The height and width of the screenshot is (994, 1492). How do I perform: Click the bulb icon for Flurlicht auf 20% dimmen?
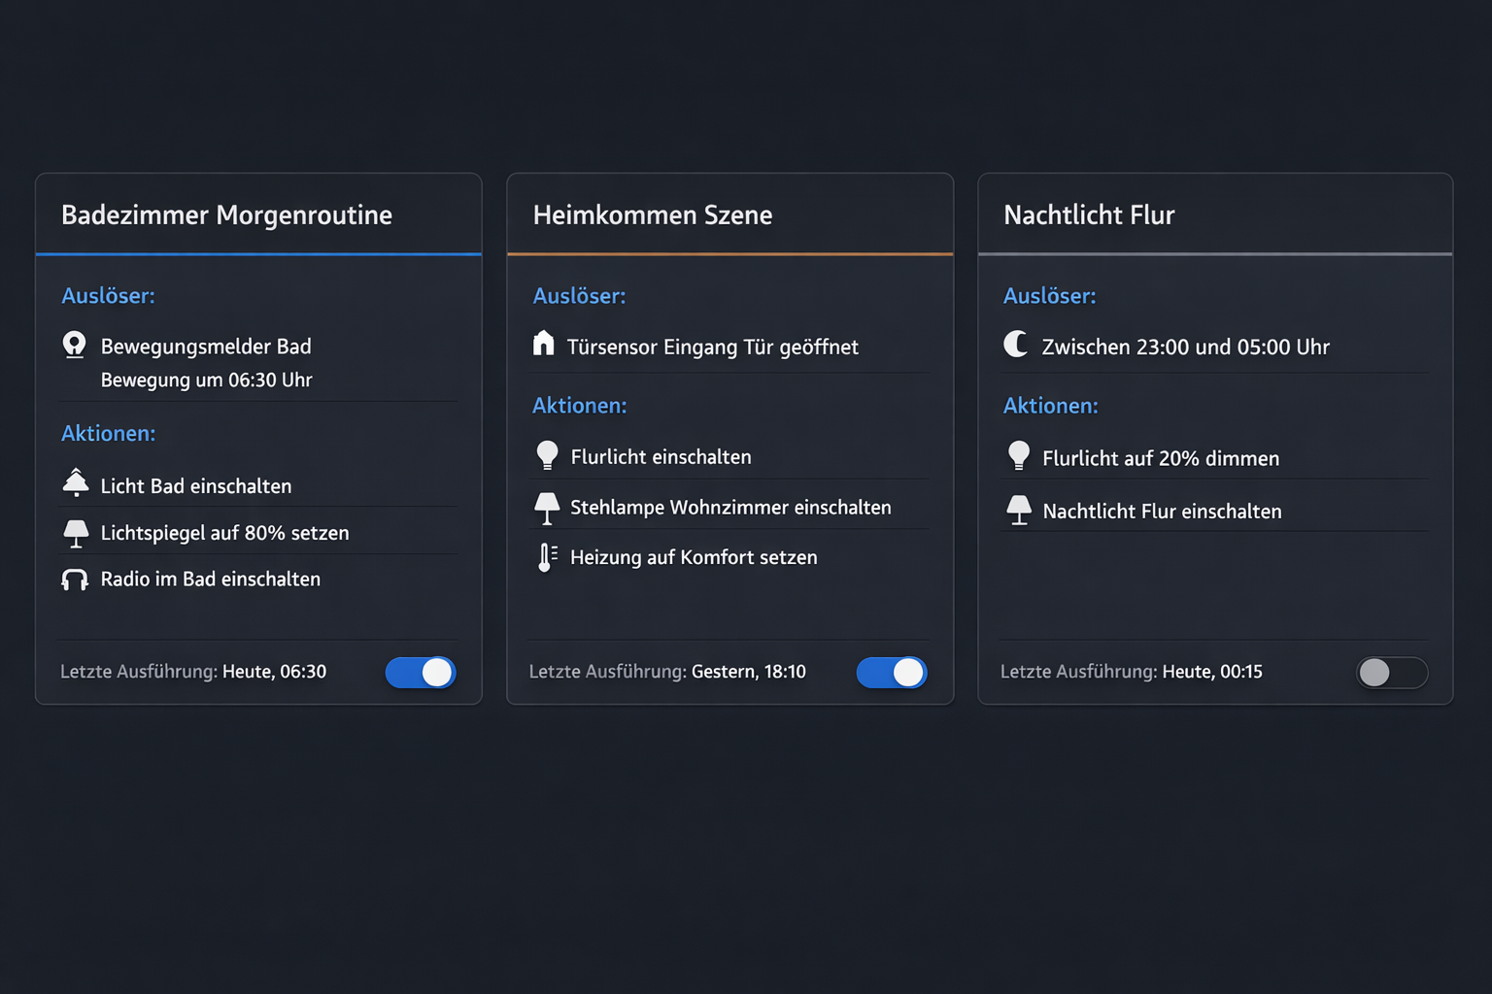coord(1018,455)
